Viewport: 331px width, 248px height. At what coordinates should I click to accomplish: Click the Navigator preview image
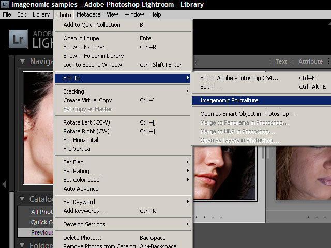[38, 128]
